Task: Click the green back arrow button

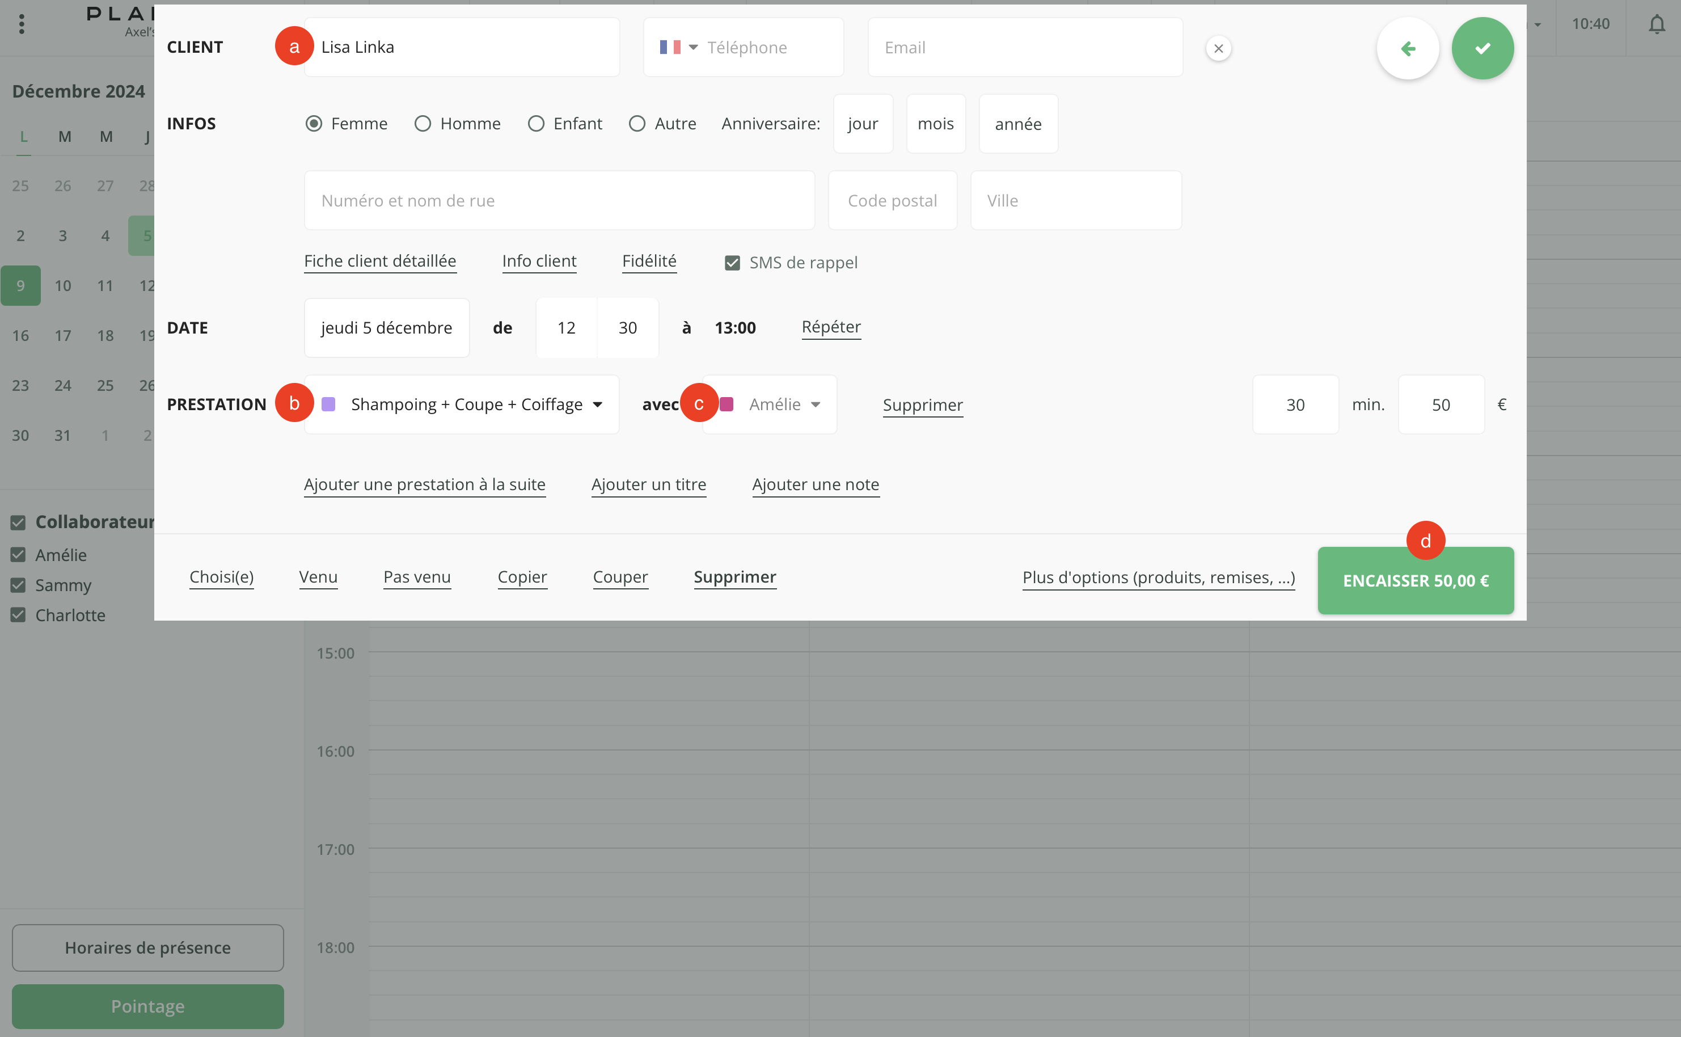Action: tap(1408, 48)
